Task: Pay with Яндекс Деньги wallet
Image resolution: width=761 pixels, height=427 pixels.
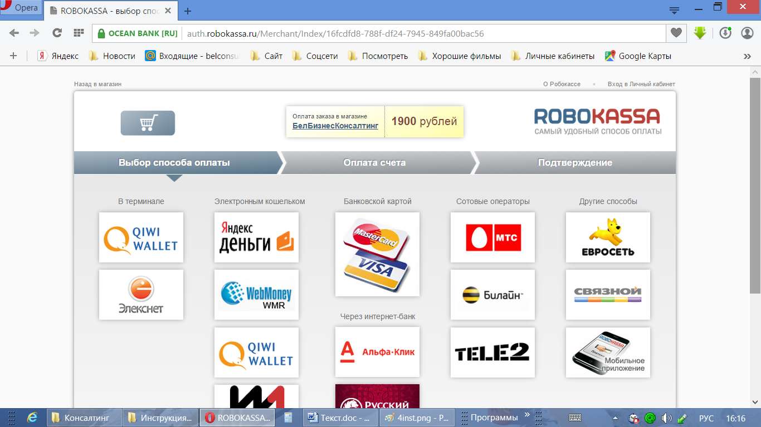Action: (256, 237)
